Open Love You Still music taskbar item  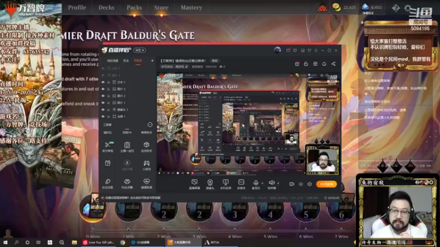click(x=98, y=243)
